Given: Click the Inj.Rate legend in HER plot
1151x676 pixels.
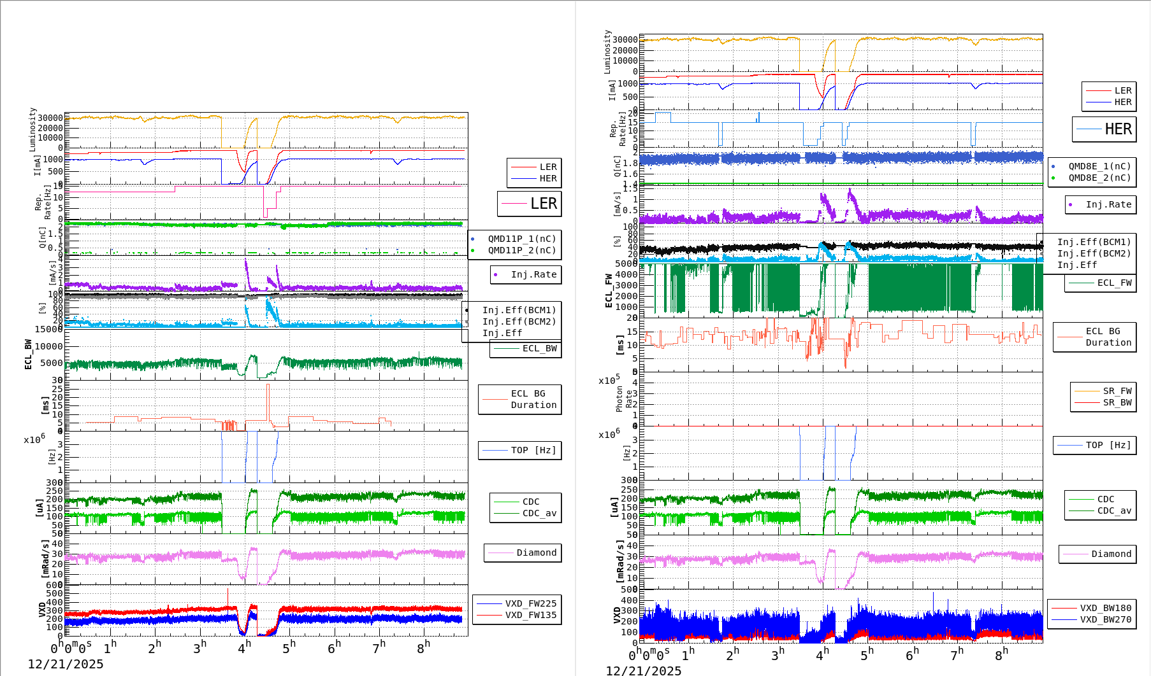Looking at the screenshot, I should (1101, 205).
